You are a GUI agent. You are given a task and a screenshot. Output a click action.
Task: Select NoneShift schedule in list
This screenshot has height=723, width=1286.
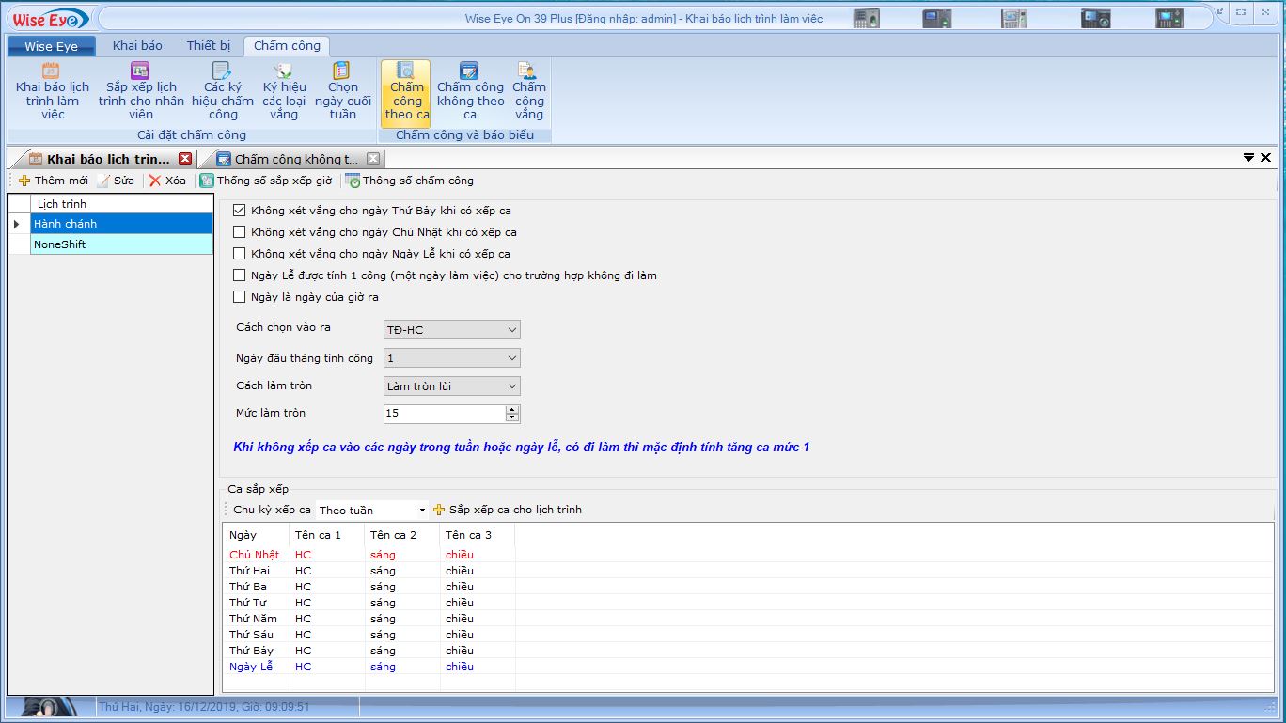(x=121, y=244)
